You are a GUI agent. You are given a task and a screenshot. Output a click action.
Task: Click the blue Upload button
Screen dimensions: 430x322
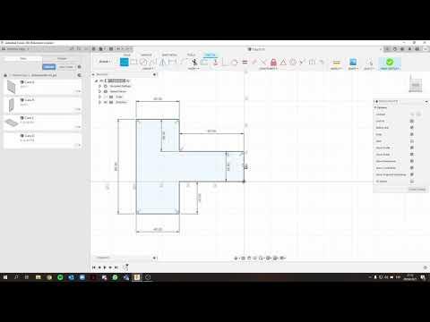48,67
